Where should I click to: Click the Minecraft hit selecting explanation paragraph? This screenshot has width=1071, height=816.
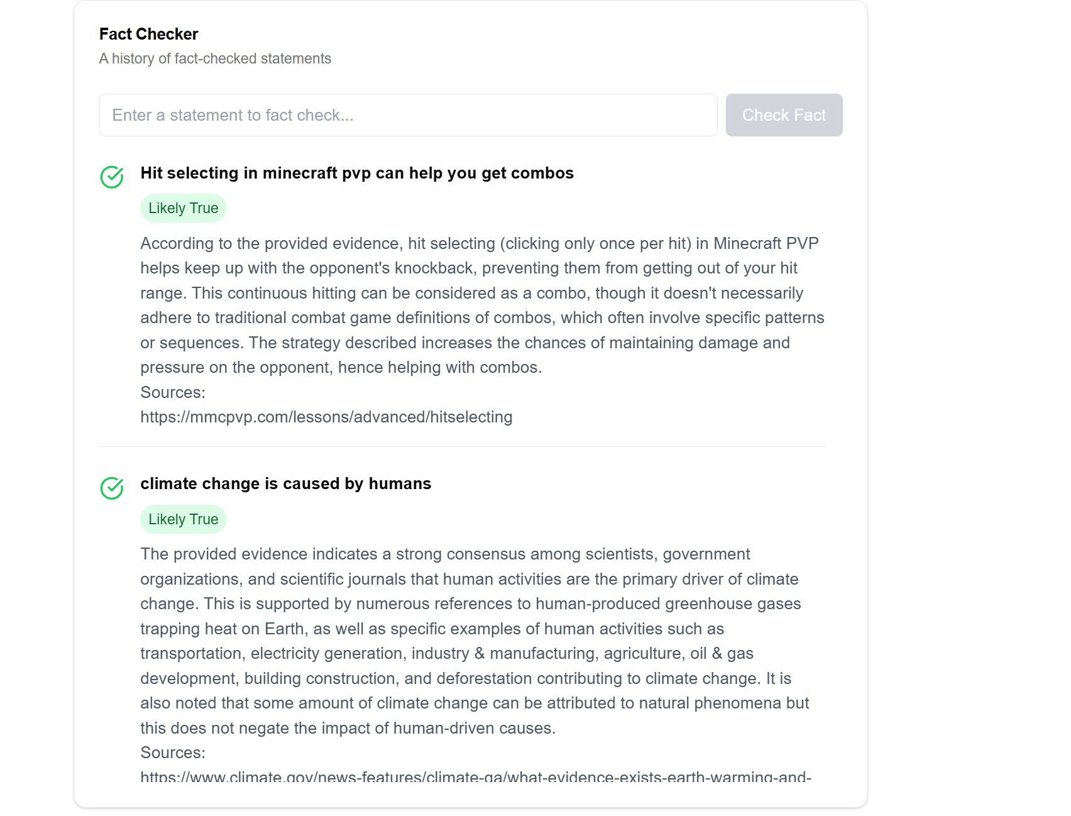tap(482, 305)
